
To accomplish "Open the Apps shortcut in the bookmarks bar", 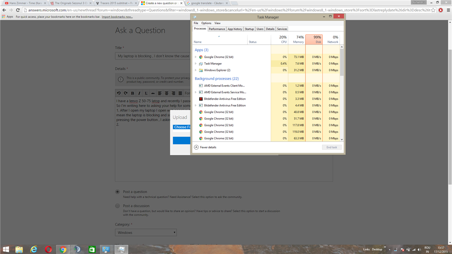I will 8,17.
